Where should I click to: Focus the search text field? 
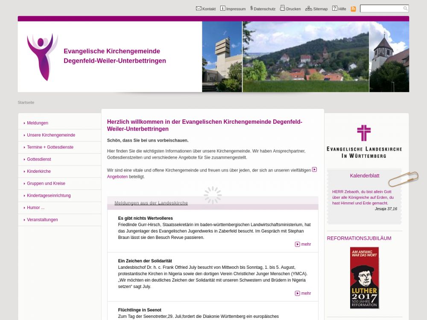pyautogui.click(x=381, y=9)
